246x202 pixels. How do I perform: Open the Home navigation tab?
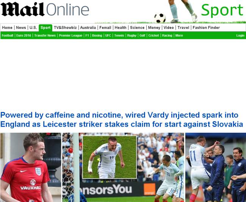[x=7, y=27]
